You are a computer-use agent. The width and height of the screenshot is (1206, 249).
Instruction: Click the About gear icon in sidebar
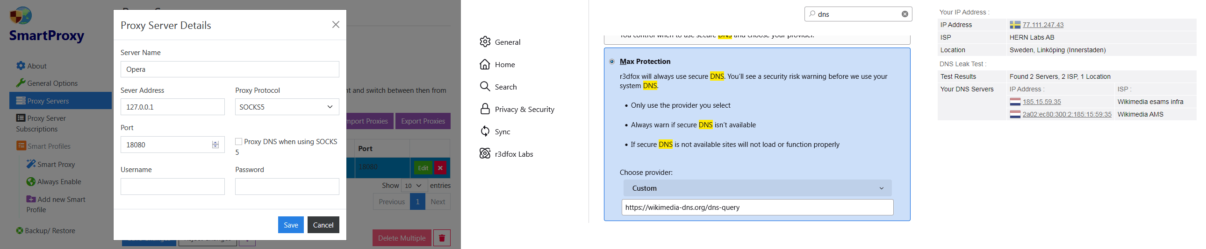[21, 66]
